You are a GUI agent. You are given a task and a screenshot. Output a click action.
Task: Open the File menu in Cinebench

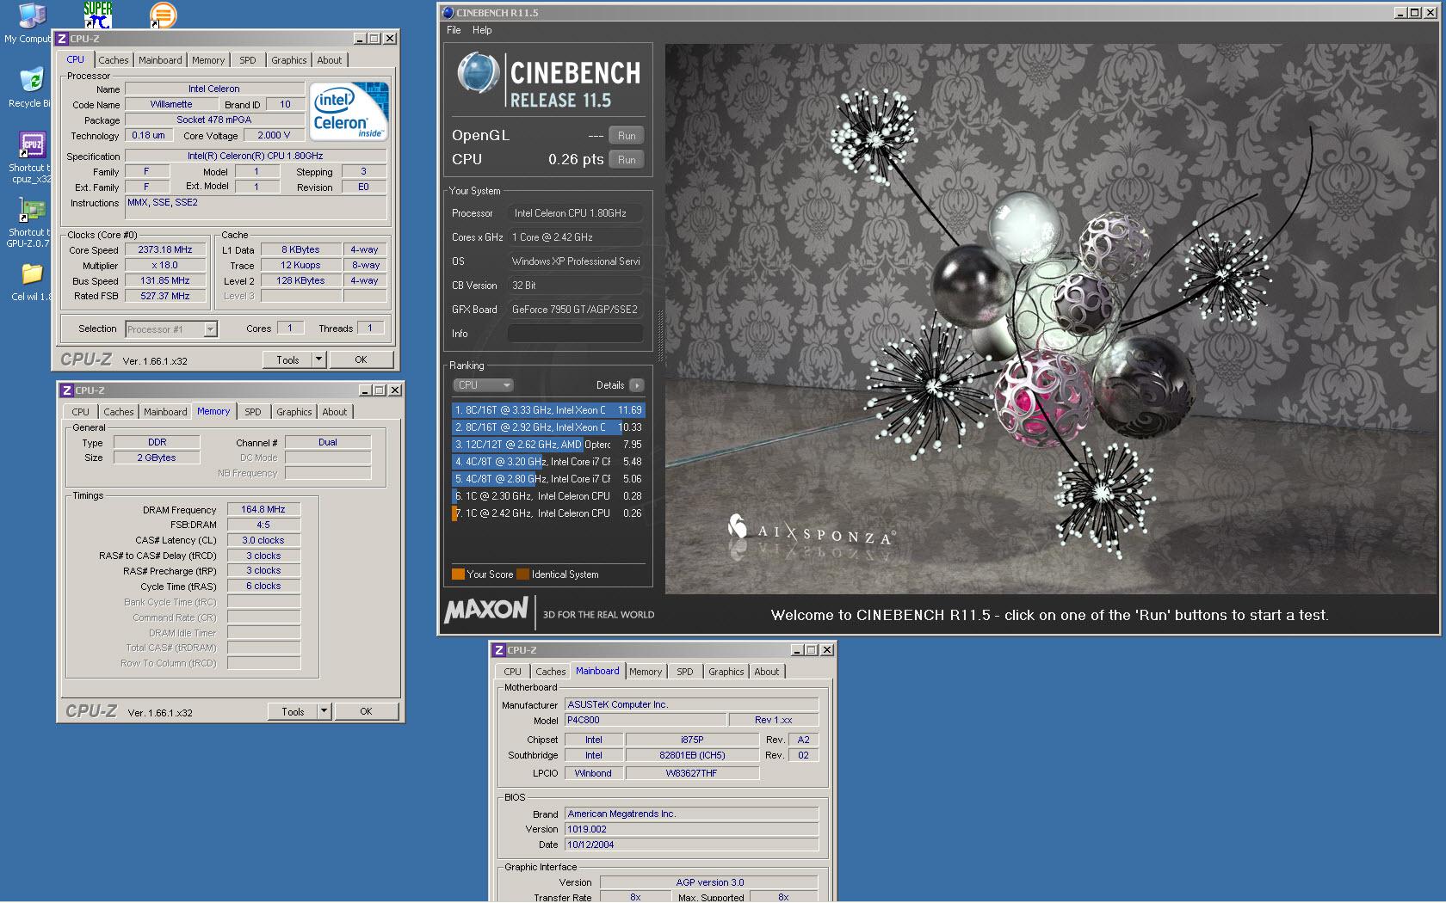click(x=454, y=30)
